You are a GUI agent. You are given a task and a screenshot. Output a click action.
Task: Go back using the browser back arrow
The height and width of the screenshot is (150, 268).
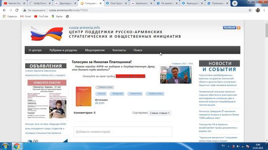click(x=4, y=10)
